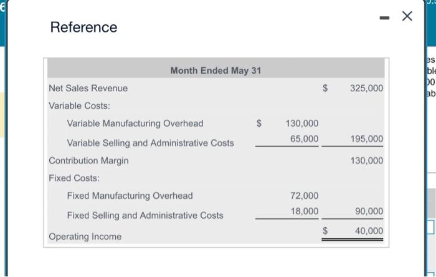Select the Fixed Costs heading
This screenshot has height=277, width=436.
74,178
